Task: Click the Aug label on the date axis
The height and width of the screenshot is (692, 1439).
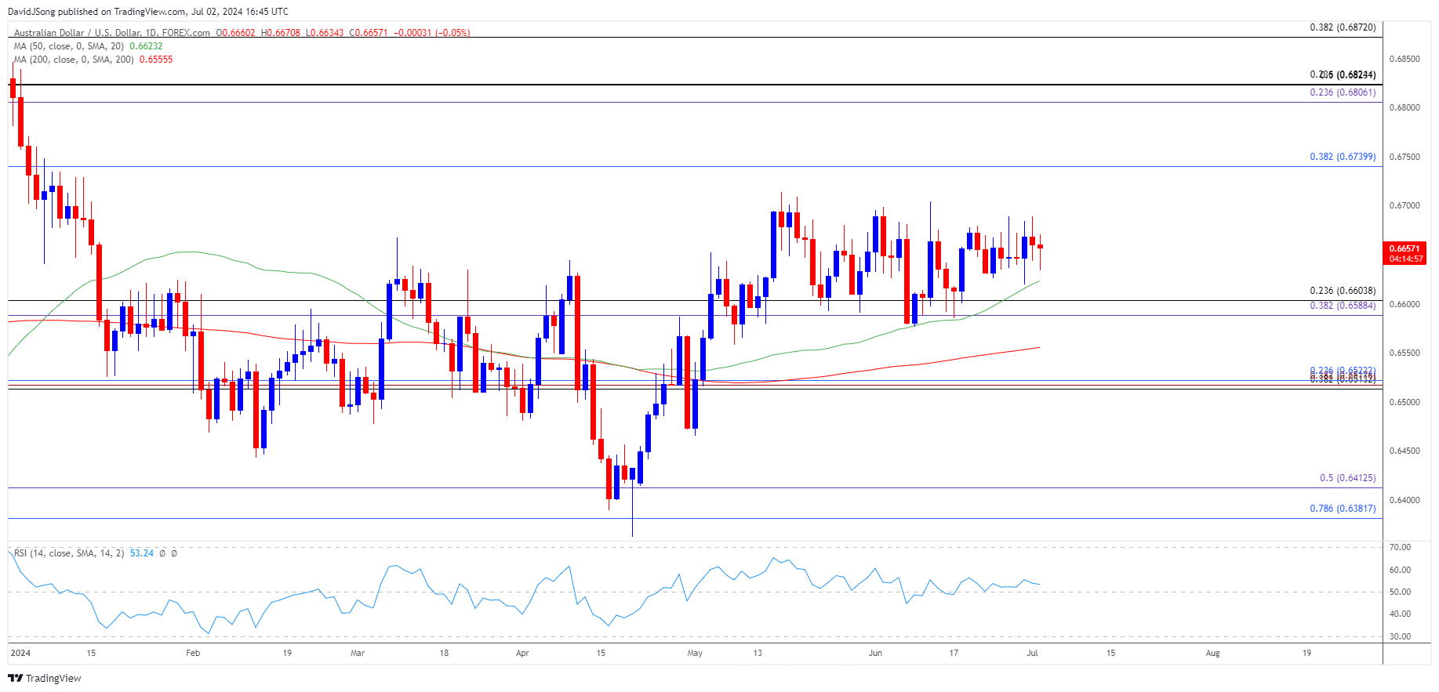Action: 1212,653
